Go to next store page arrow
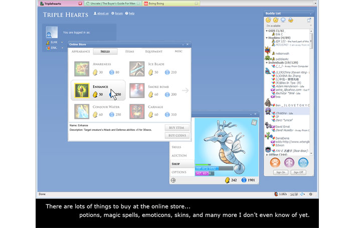 [x=185, y=90]
